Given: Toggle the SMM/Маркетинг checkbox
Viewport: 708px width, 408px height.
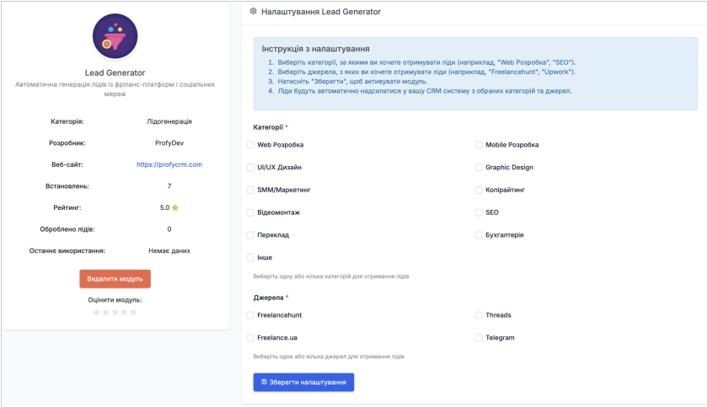Looking at the screenshot, I should point(250,191).
